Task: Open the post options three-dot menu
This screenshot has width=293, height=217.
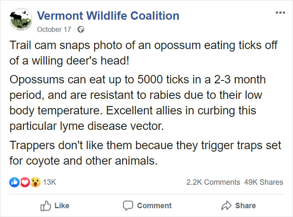Action: (x=280, y=13)
